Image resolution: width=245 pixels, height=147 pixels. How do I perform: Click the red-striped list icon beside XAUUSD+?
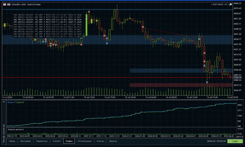tap(5, 4)
